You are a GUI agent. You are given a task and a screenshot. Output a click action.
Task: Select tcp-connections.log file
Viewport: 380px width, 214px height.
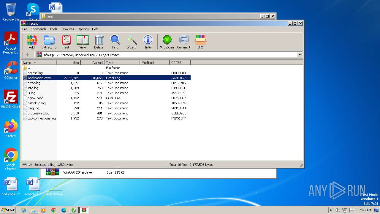tap(106, 118)
